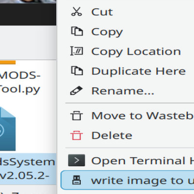Click the scissors Cut icon
Viewport: 194px width, 194px height.
pos(77,12)
